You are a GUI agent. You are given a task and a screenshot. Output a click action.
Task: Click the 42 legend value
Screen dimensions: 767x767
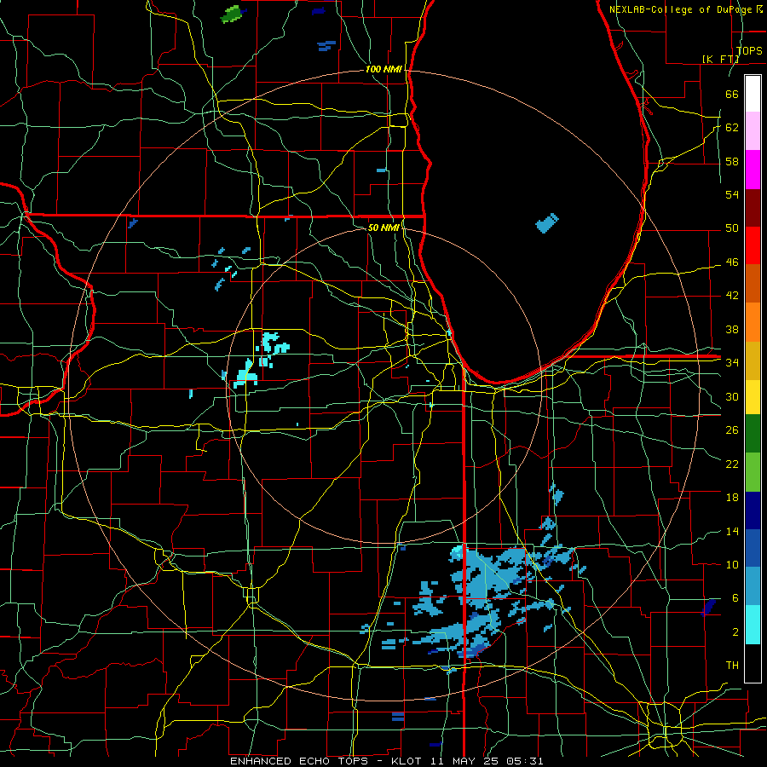click(x=732, y=296)
